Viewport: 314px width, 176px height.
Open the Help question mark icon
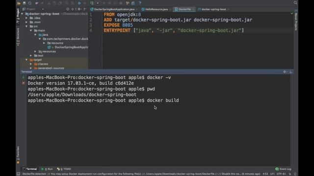140,3
